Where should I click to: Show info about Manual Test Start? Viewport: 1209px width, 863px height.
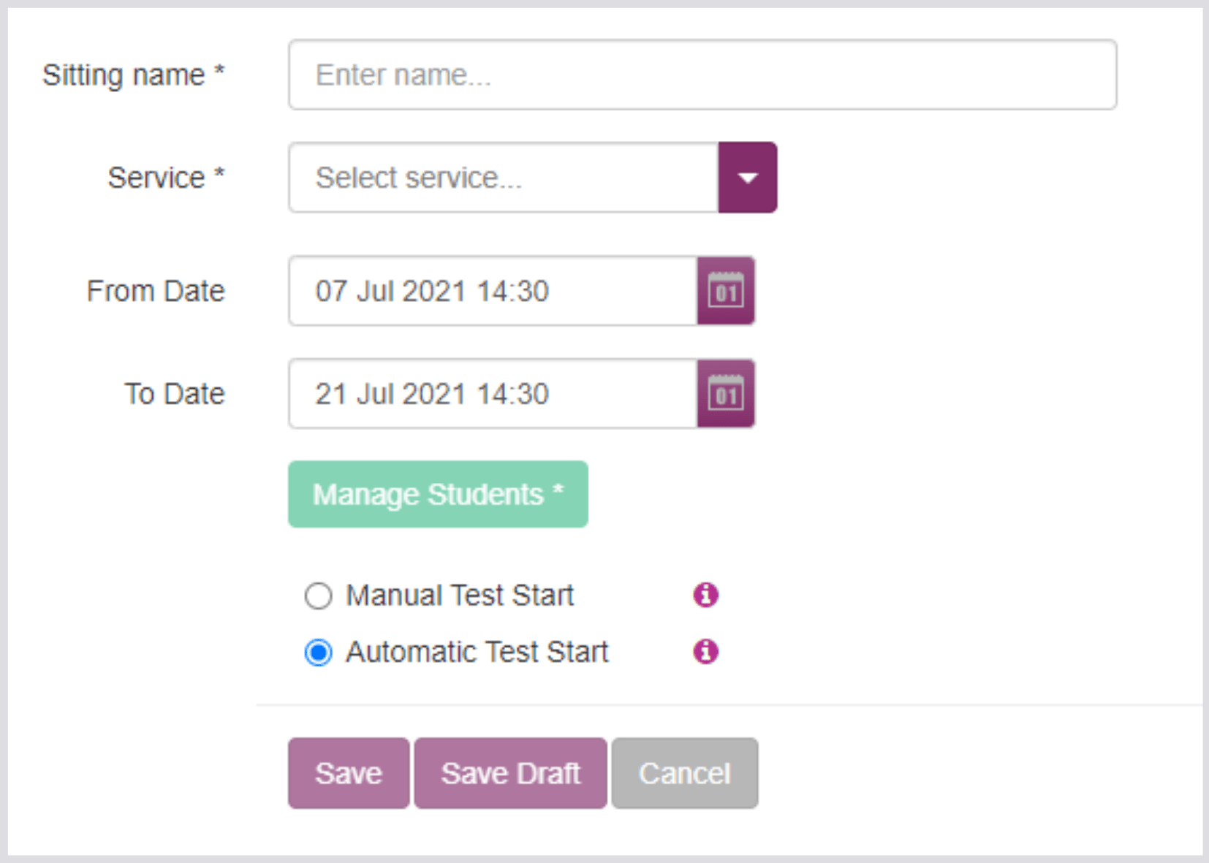point(705,595)
